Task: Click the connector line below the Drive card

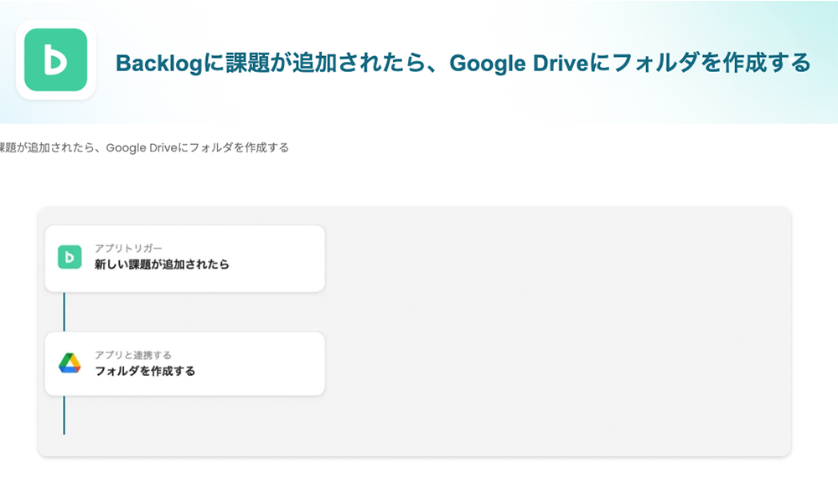Action: click(64, 415)
